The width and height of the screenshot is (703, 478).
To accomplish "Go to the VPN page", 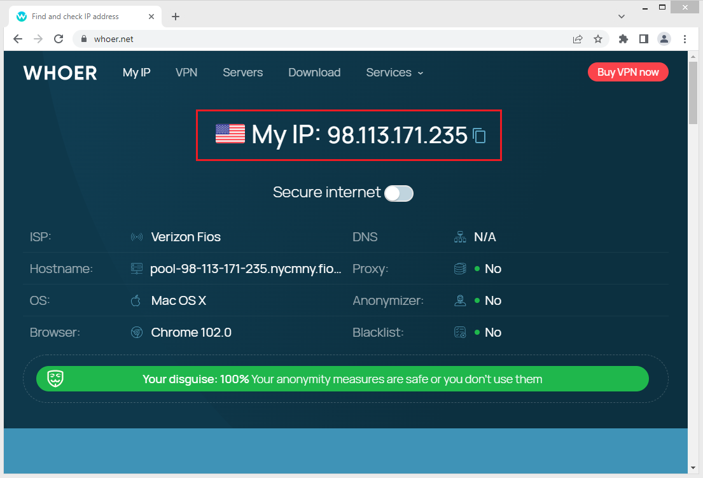I will pos(186,73).
